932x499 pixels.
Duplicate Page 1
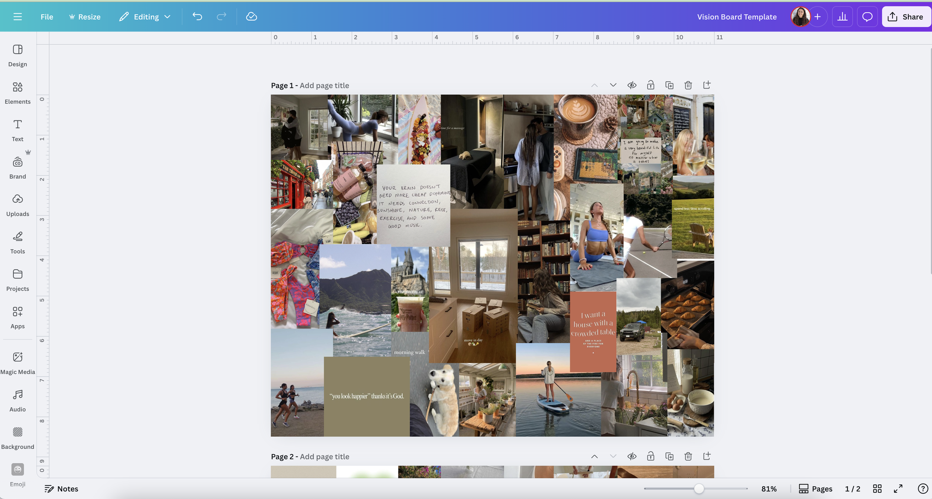669,85
